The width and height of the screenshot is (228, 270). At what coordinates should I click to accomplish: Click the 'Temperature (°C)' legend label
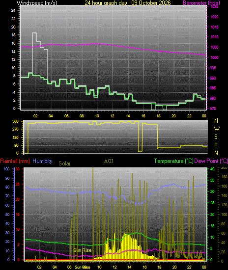[174, 161]
